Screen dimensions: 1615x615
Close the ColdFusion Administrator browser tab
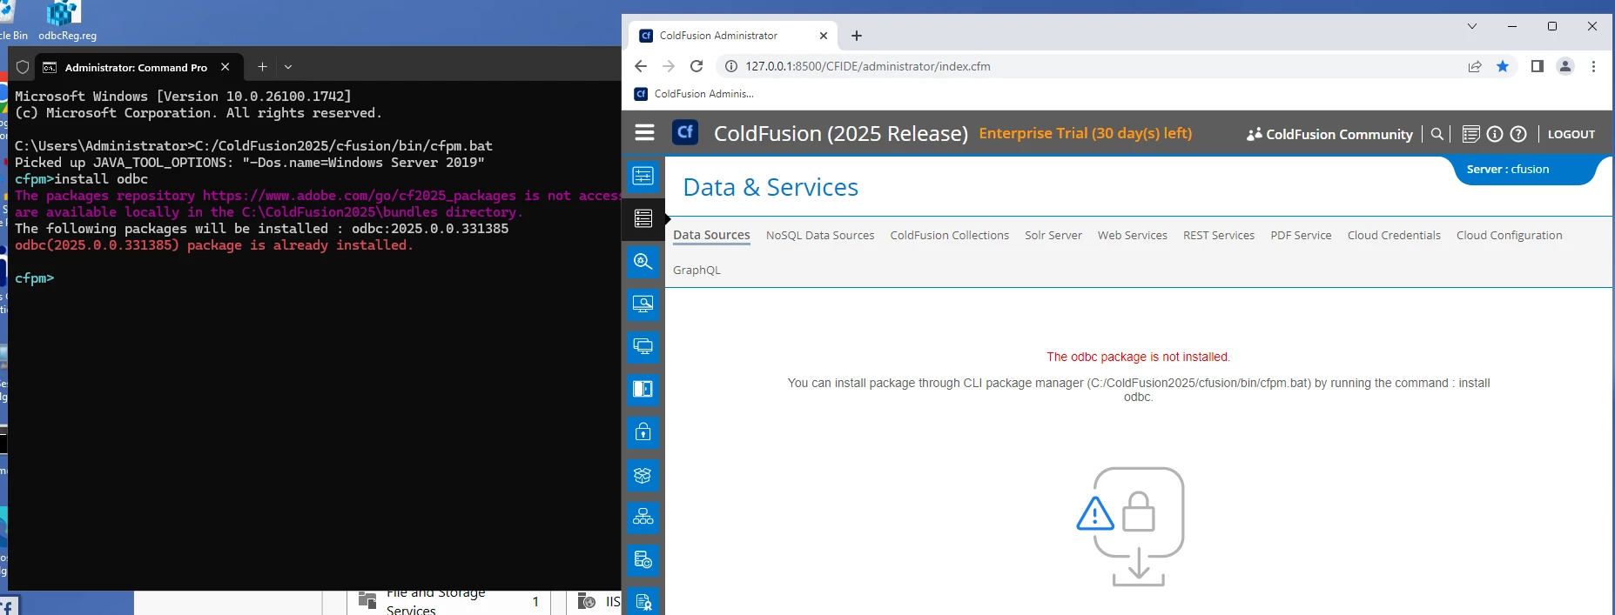click(824, 36)
